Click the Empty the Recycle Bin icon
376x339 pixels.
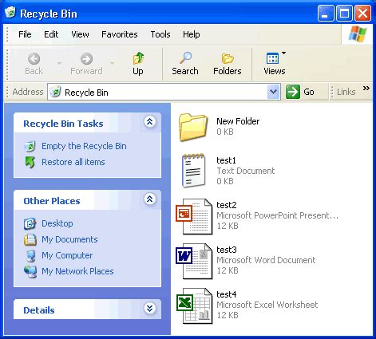30,146
